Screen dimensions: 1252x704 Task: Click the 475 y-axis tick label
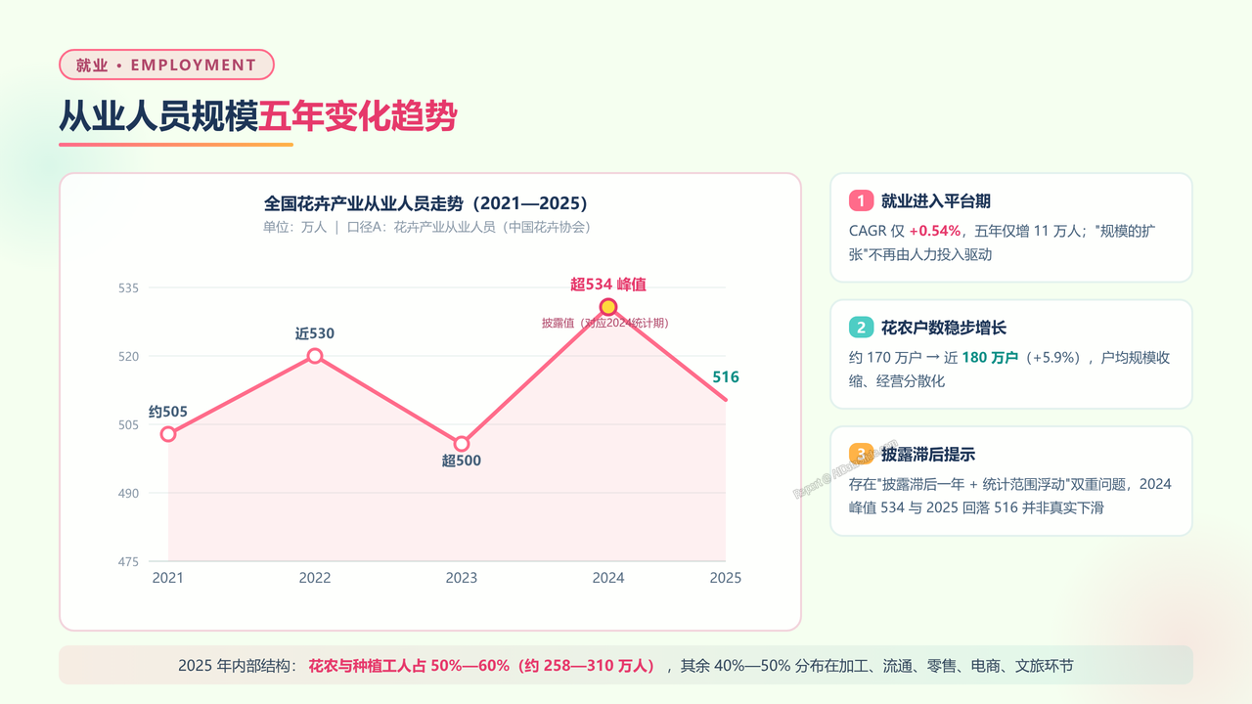pyautogui.click(x=130, y=562)
